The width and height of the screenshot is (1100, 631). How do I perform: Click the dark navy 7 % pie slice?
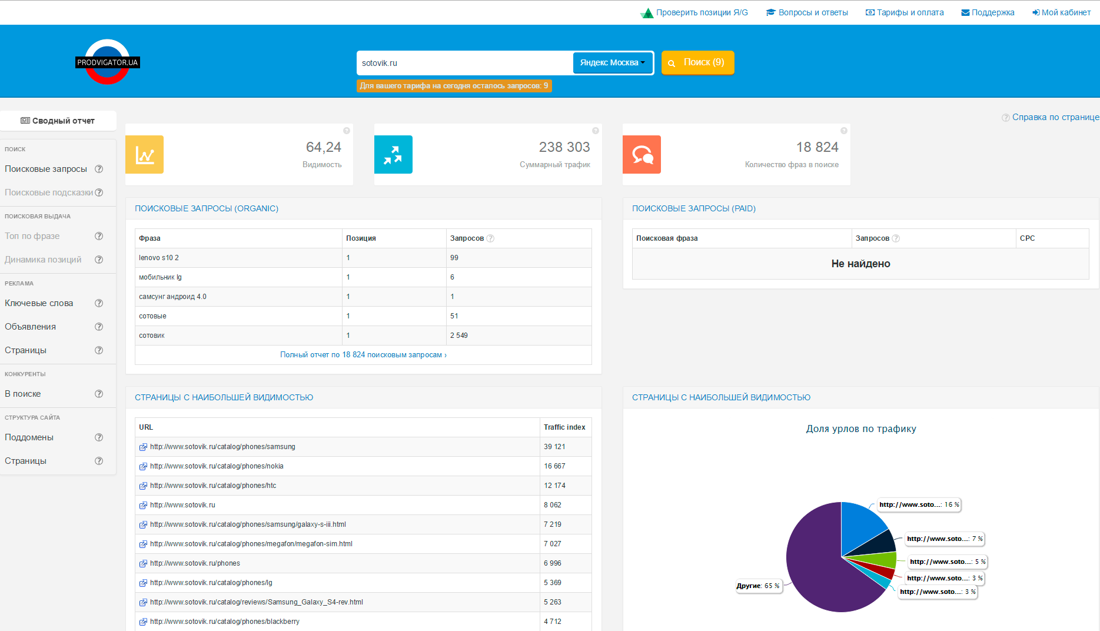[880, 544]
